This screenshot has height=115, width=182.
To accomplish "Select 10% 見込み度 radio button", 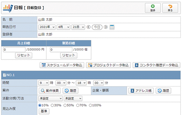I will pos(40,105).
